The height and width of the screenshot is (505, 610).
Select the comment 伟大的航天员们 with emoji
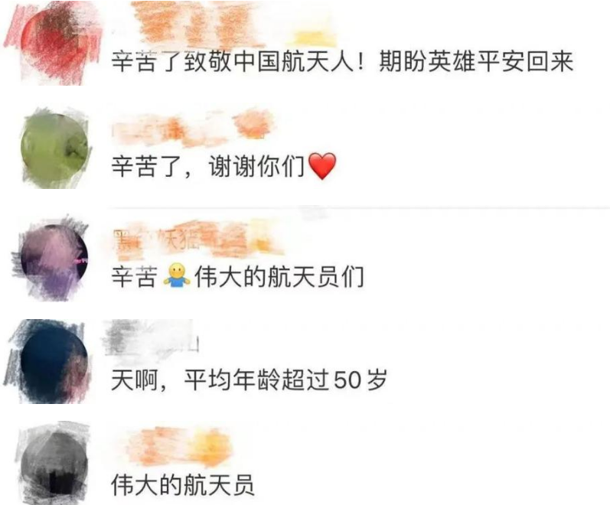tap(237, 276)
